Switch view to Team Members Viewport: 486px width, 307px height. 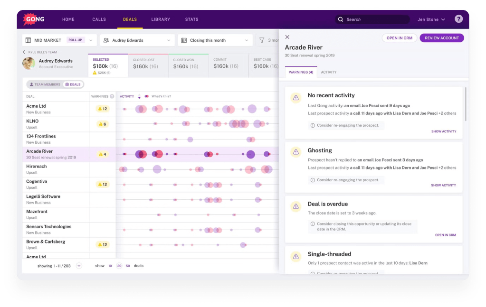(x=45, y=84)
